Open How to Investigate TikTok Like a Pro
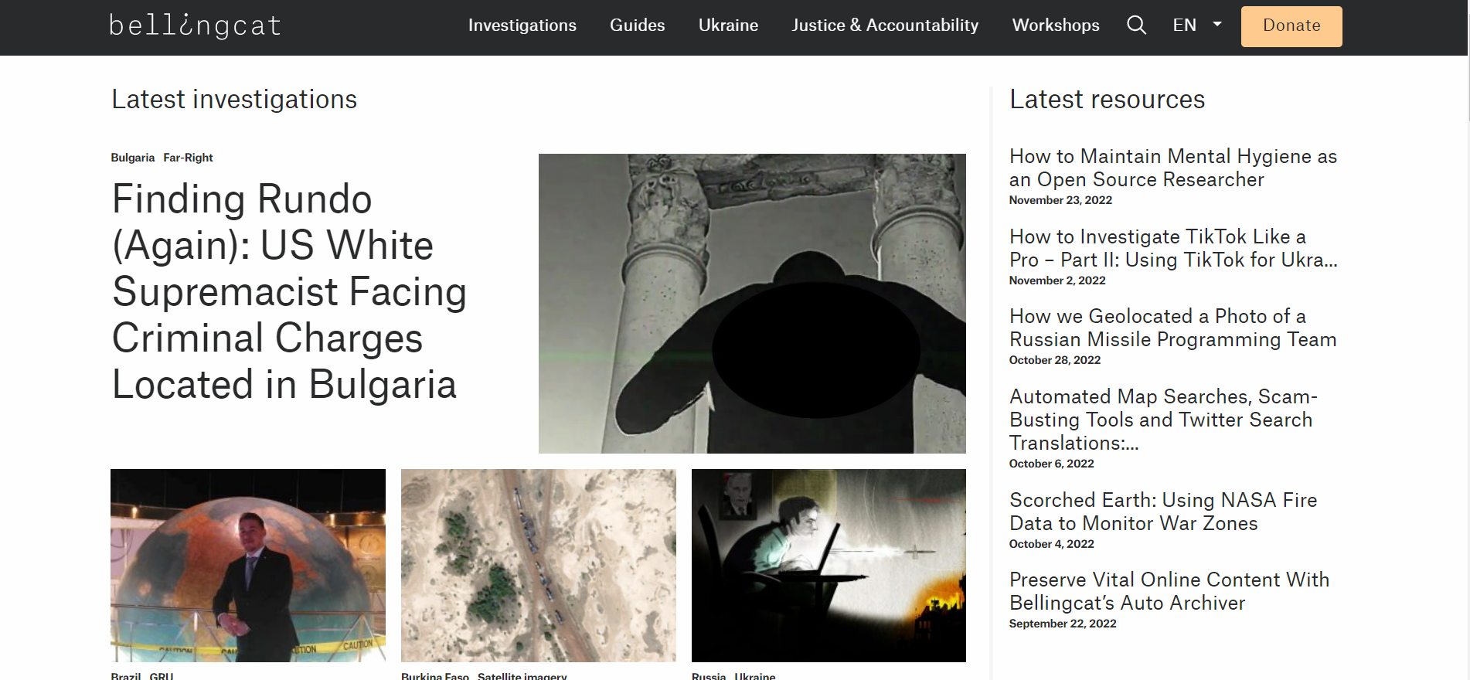This screenshot has height=680, width=1470. [x=1173, y=248]
